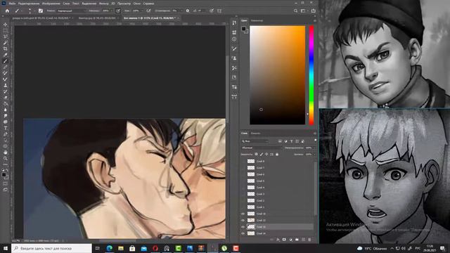Image resolution: width=450 pixels, height=253 pixels.
Task: Select the Crop tool
Action: coord(6,48)
